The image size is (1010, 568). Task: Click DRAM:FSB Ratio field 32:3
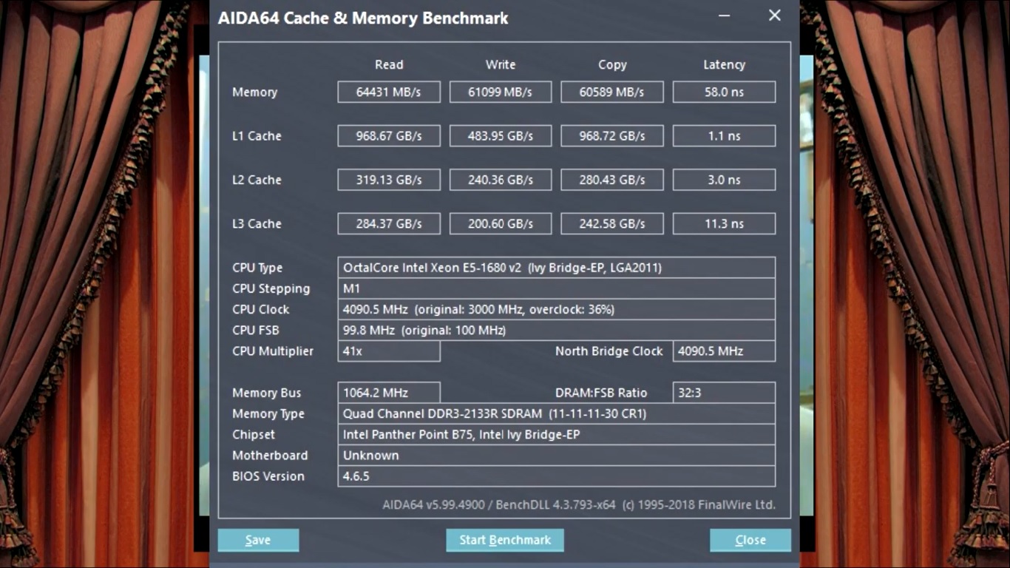tap(724, 393)
